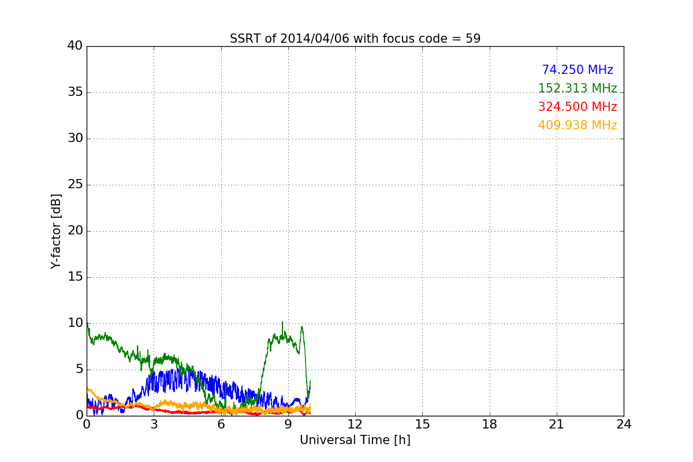693x462 pixels.
Task: Click the x-axis tick label '18'
Action: 490,424
